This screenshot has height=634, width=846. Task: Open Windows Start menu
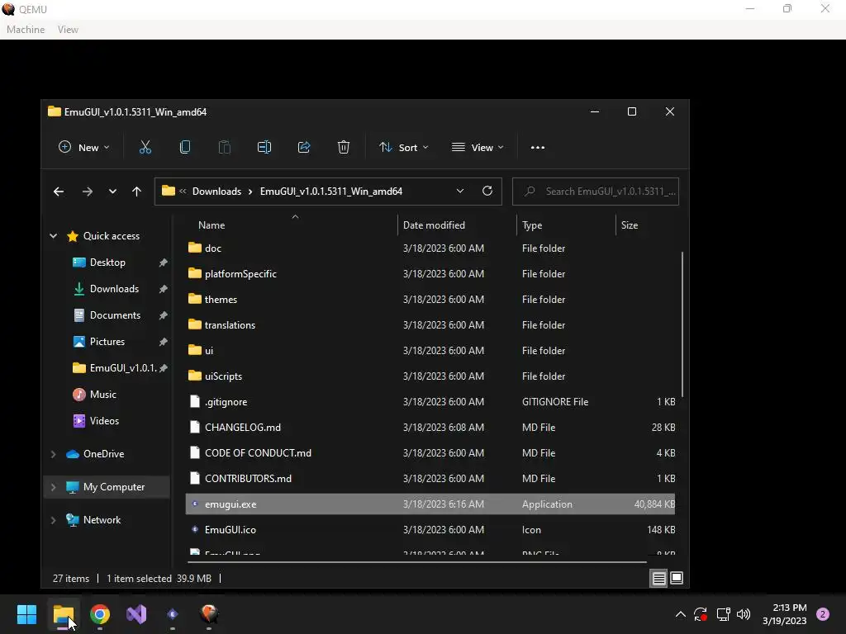coord(26,614)
